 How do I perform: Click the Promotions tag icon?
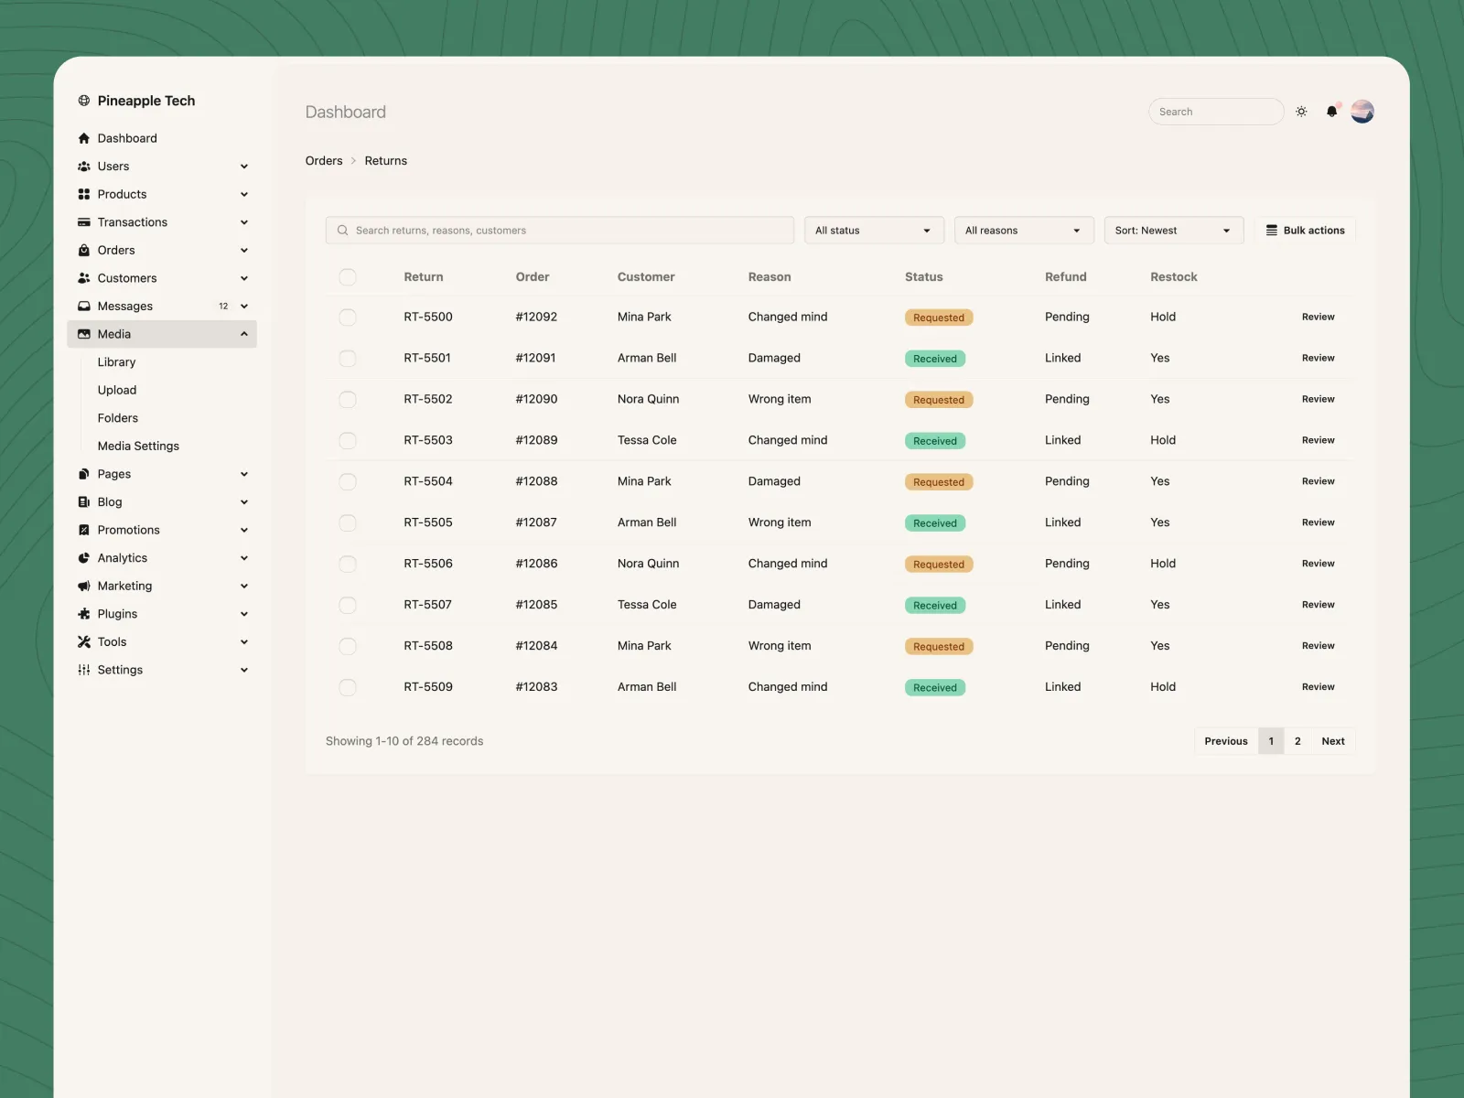pos(84,530)
